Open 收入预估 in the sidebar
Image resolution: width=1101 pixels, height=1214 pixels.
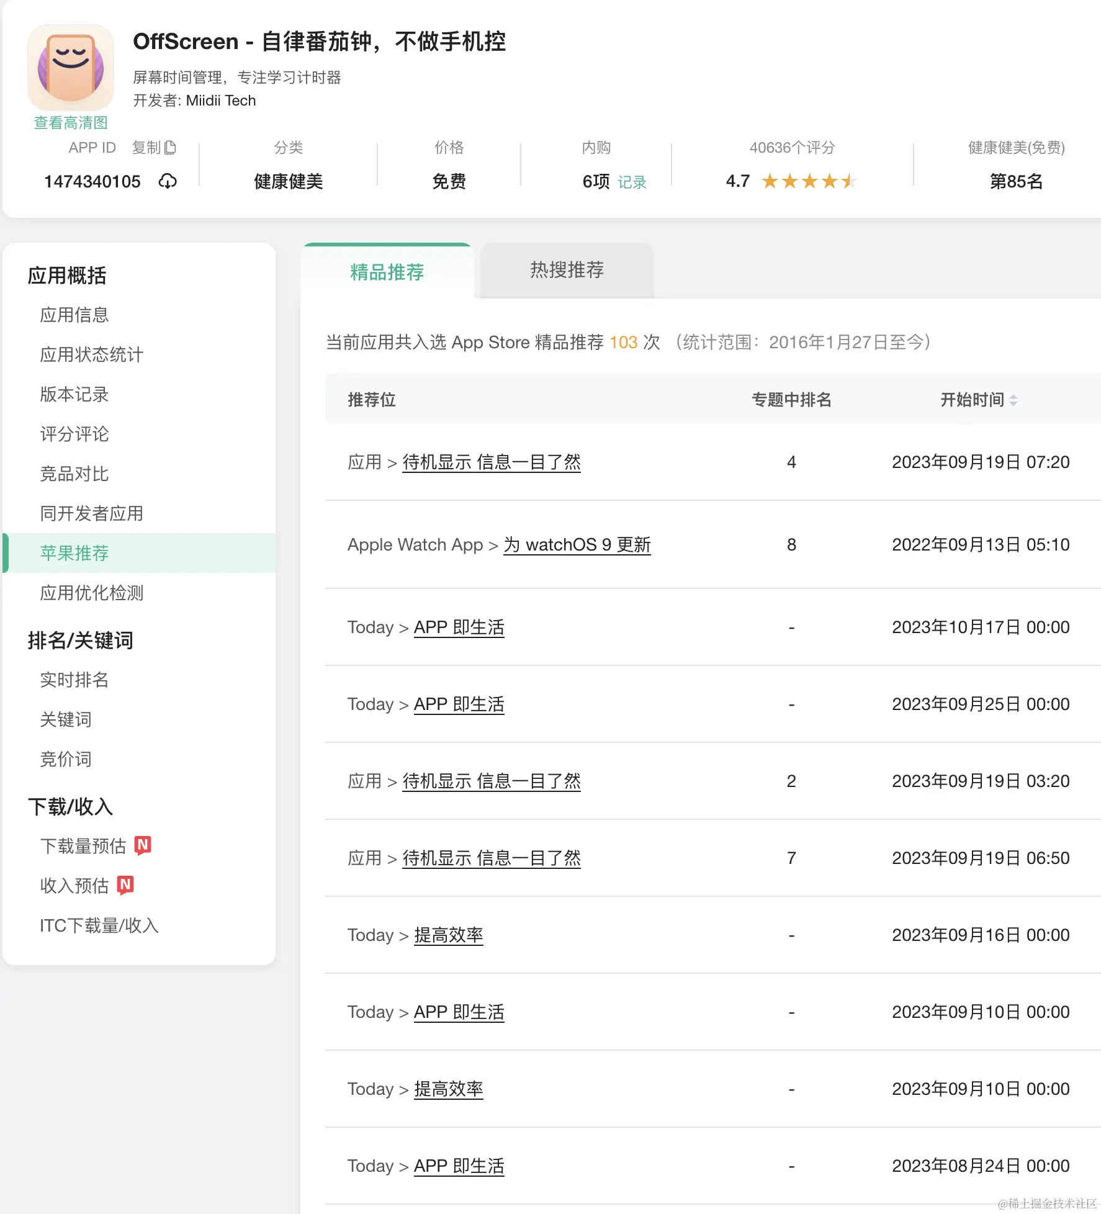74,886
